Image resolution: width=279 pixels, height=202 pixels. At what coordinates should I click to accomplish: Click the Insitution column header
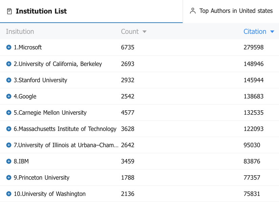pos(20,31)
